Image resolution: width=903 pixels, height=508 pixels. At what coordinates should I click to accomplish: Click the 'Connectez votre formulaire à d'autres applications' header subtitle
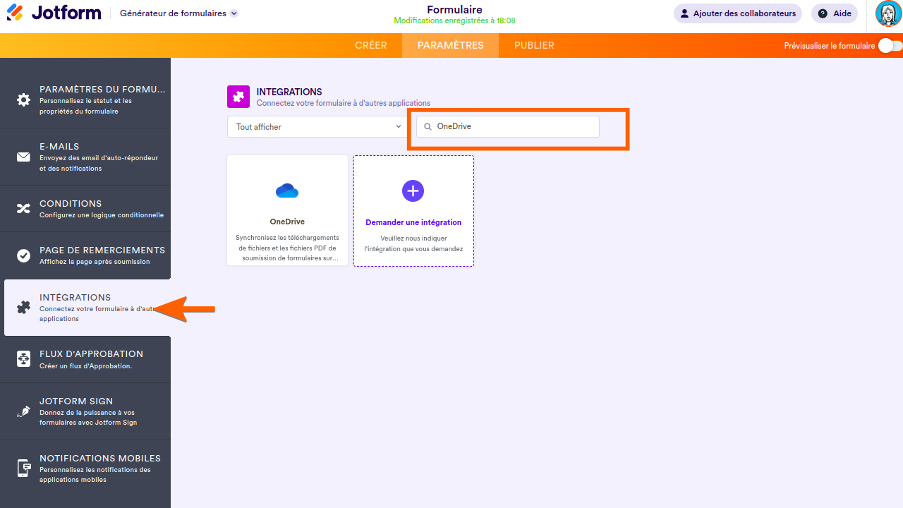tap(344, 103)
